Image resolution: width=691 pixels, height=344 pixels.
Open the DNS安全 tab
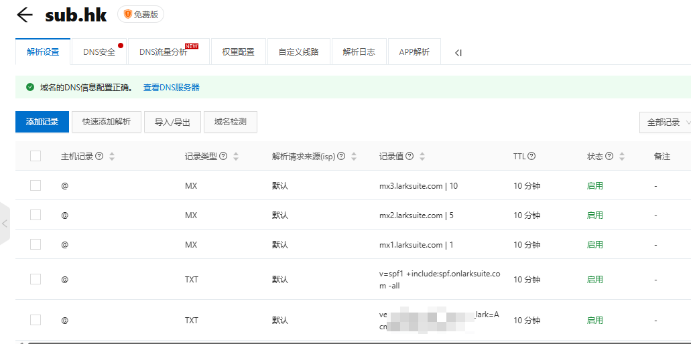pos(99,52)
